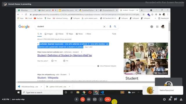This screenshot has height=104, width=186.
Task: Open Gmail bookmark
Action: pos(29,18)
